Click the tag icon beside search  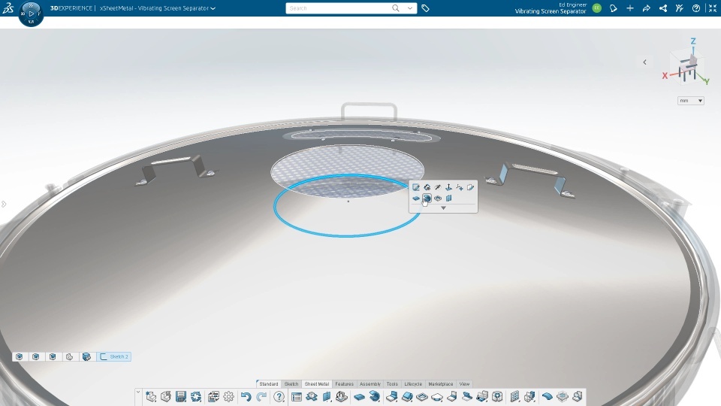pos(425,8)
